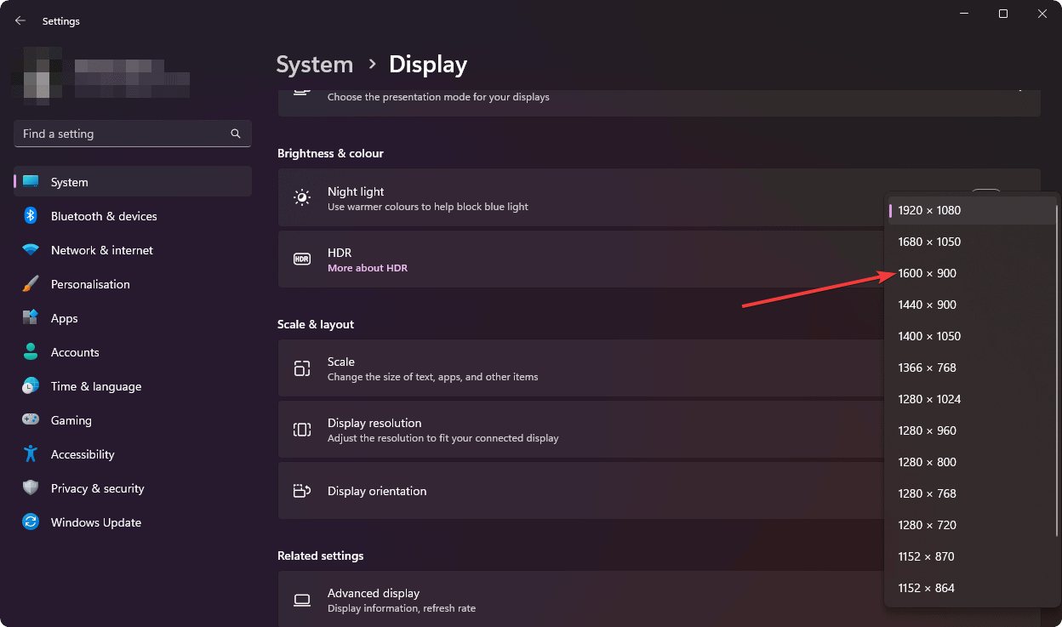Click the HDR icon
Image resolution: width=1062 pixels, height=627 pixels.
pos(302,259)
